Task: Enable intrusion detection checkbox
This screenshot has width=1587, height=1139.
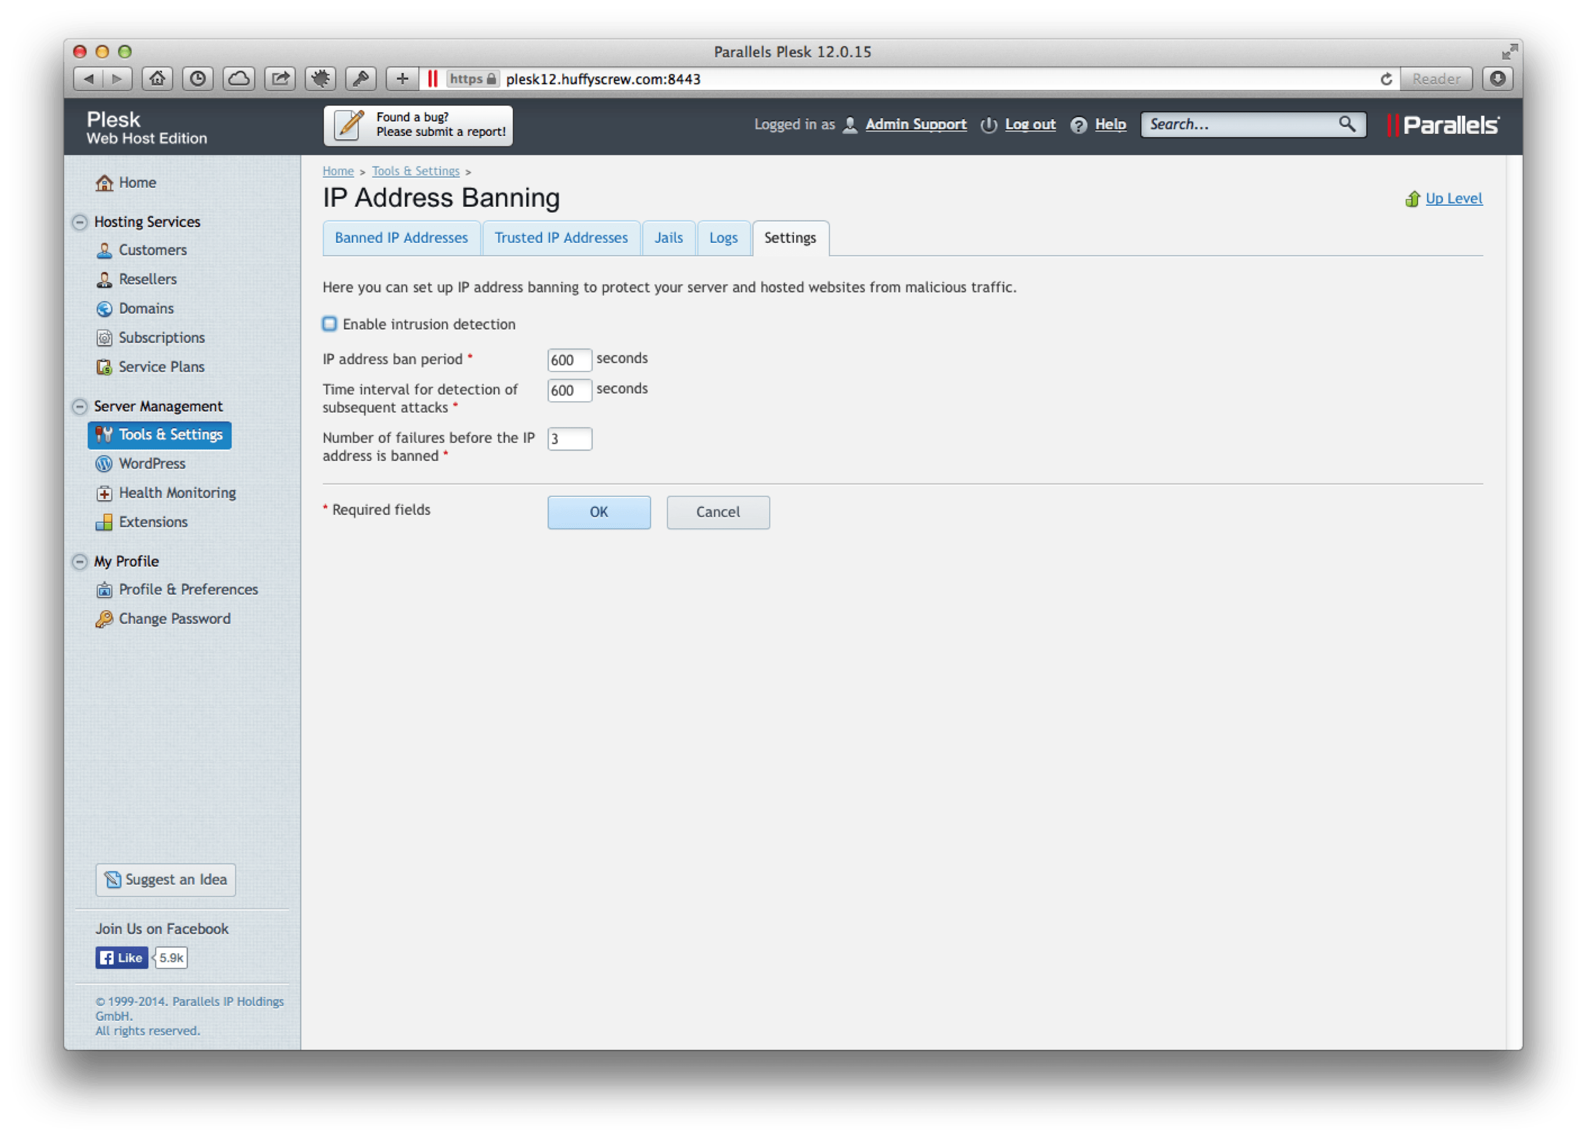Action: (330, 324)
